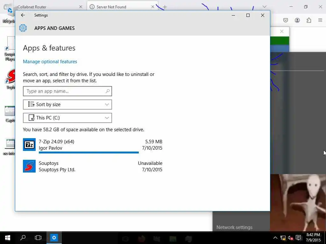The height and width of the screenshot is (244, 326).
Task: Click the Souptoys Pty Ltd. publisher text
Action: click(x=57, y=170)
